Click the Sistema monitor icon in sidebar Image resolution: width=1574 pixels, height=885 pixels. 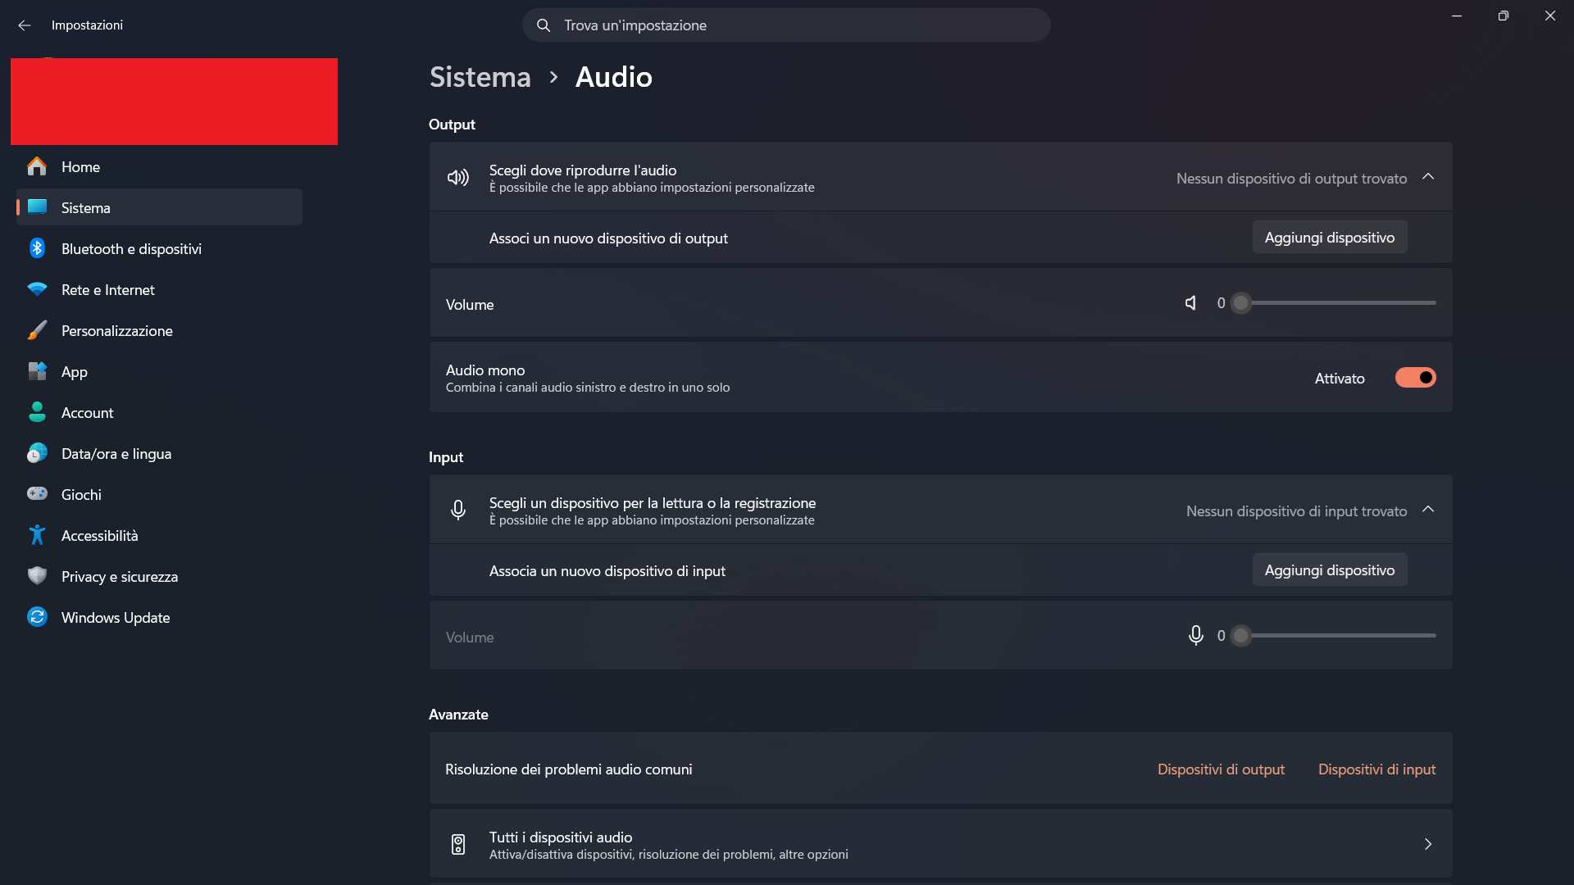coord(37,206)
